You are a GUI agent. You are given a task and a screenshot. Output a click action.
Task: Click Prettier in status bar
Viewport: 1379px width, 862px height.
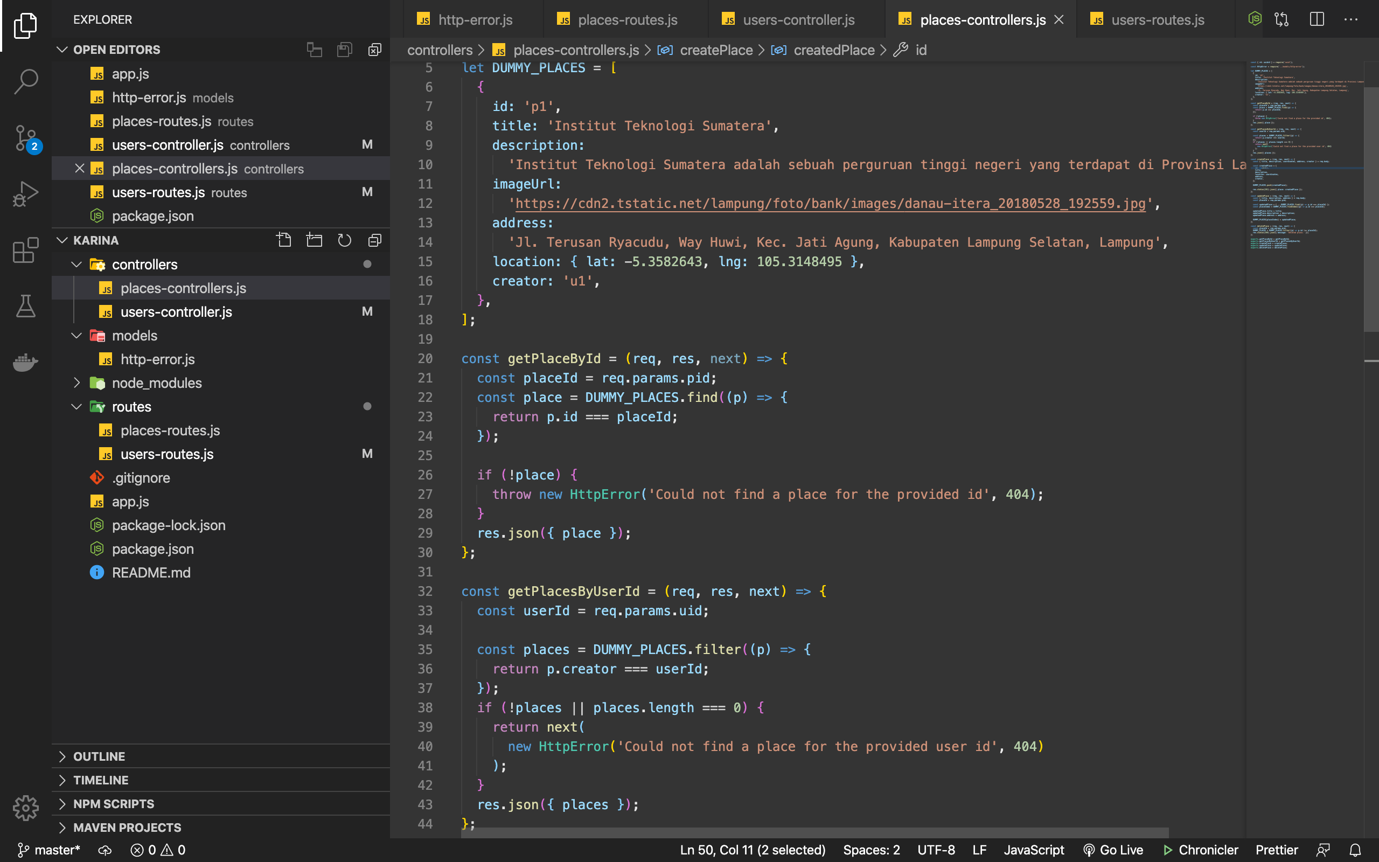click(x=1277, y=850)
